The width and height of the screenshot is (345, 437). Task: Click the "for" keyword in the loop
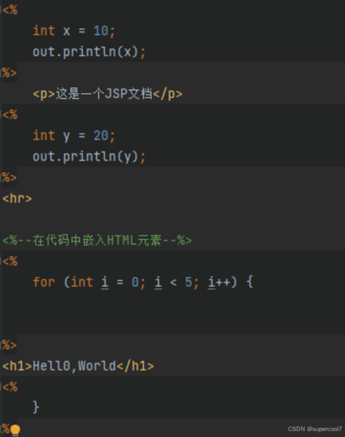[44, 282]
